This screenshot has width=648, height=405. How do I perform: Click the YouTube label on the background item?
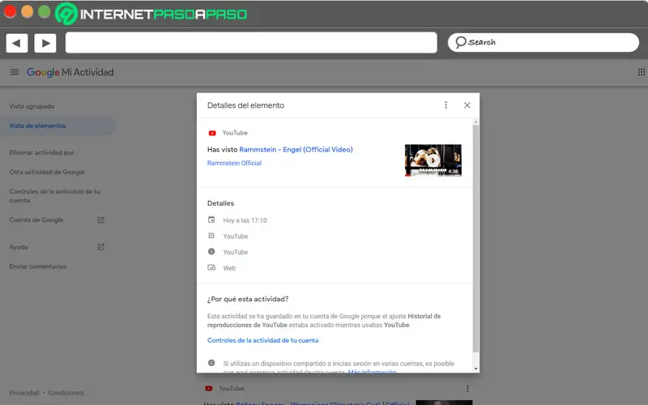pyautogui.click(x=231, y=389)
